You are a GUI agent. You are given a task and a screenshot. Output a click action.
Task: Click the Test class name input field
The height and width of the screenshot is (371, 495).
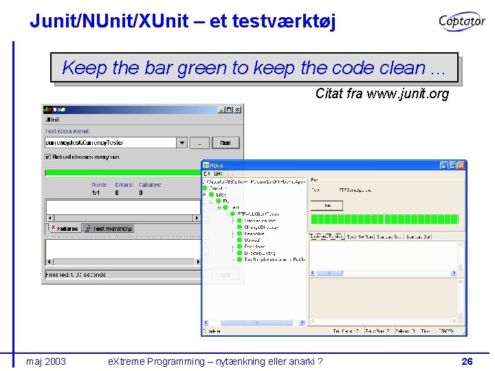(111, 143)
